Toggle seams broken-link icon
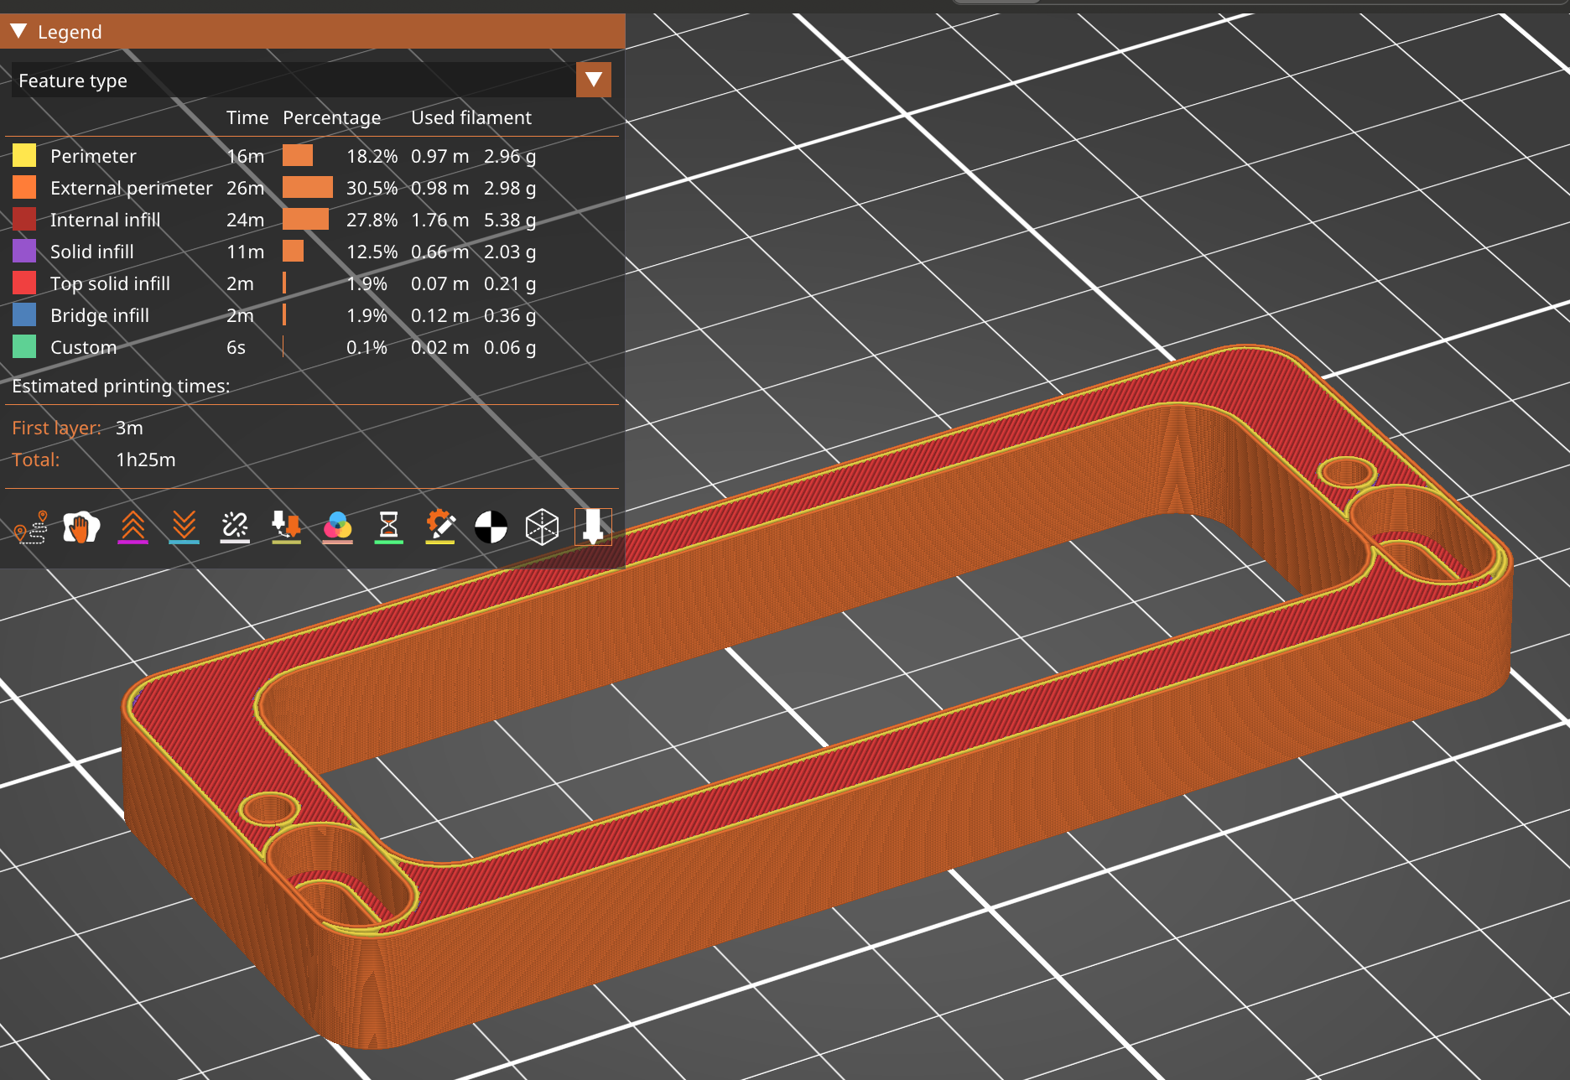1570x1080 pixels. tap(235, 527)
